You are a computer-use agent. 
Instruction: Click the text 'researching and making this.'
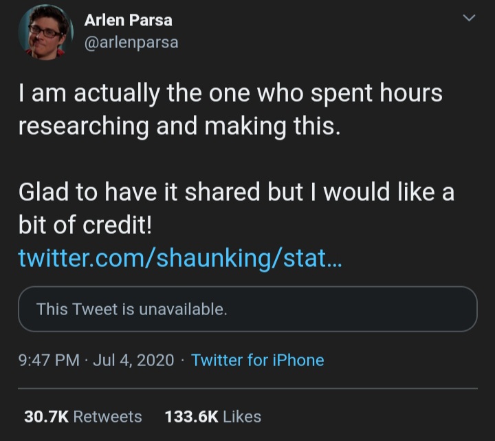[179, 127]
